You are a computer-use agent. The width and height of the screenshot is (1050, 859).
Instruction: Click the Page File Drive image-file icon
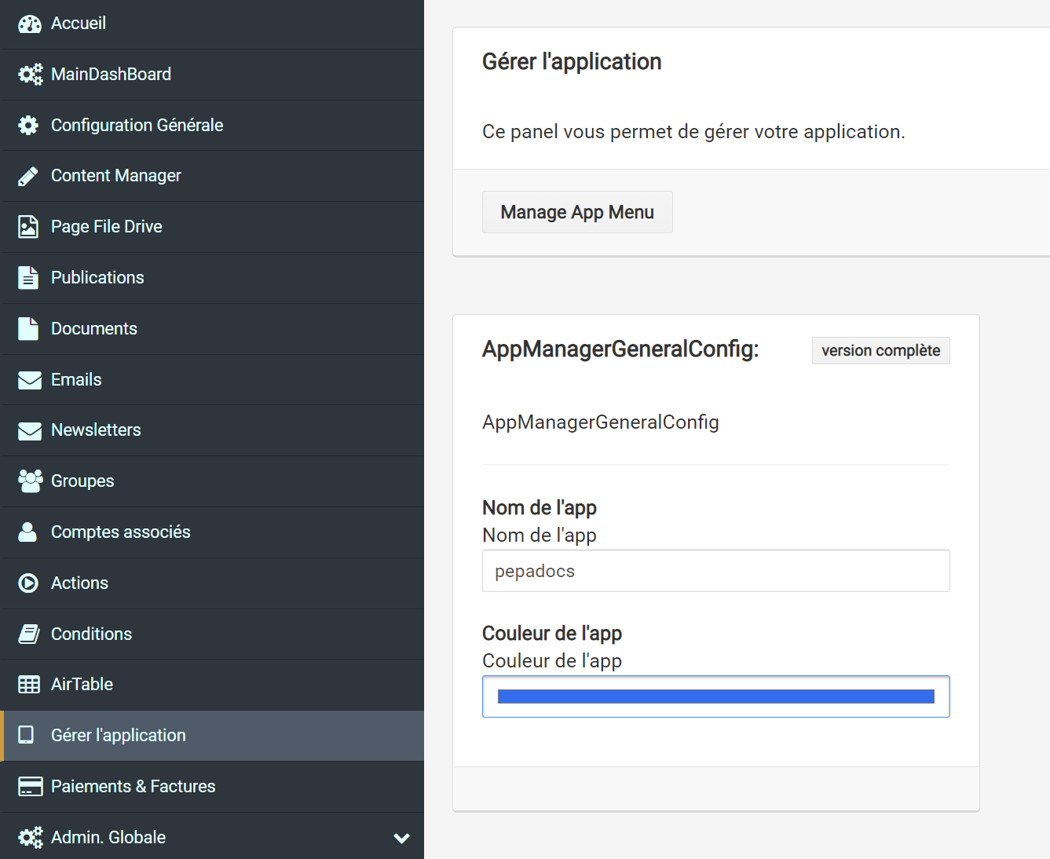click(x=28, y=227)
